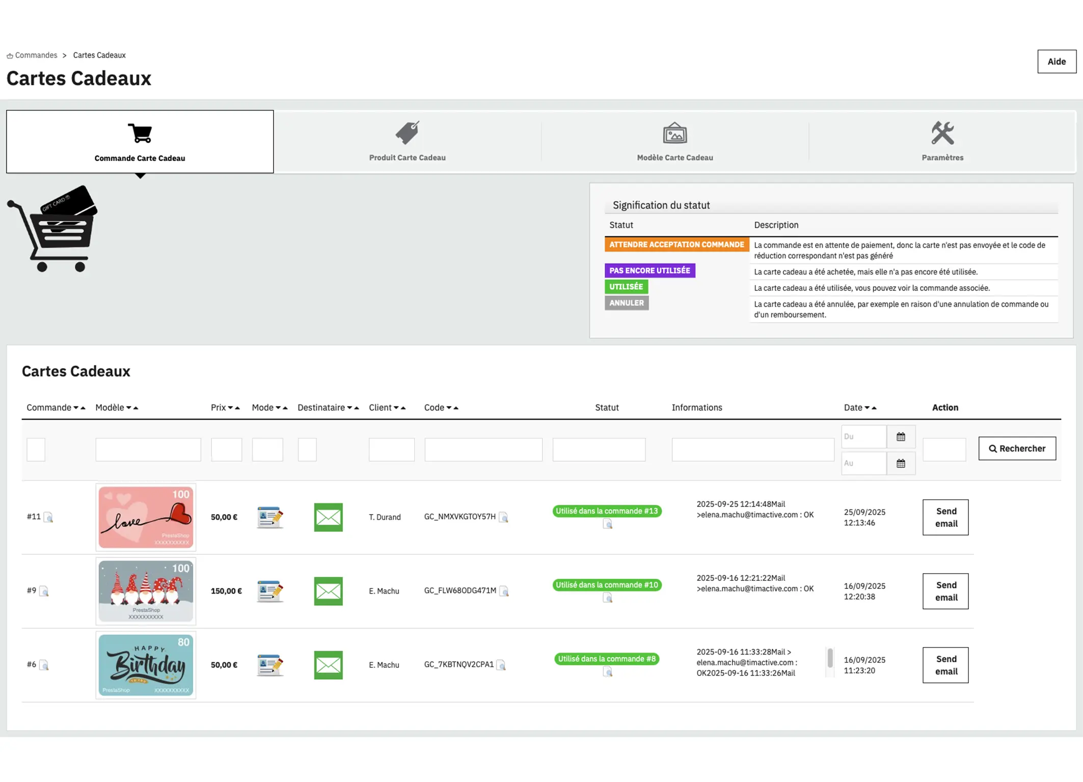Sort Commande column descending arrow
Image resolution: width=1083 pixels, height=782 pixels.
point(76,408)
